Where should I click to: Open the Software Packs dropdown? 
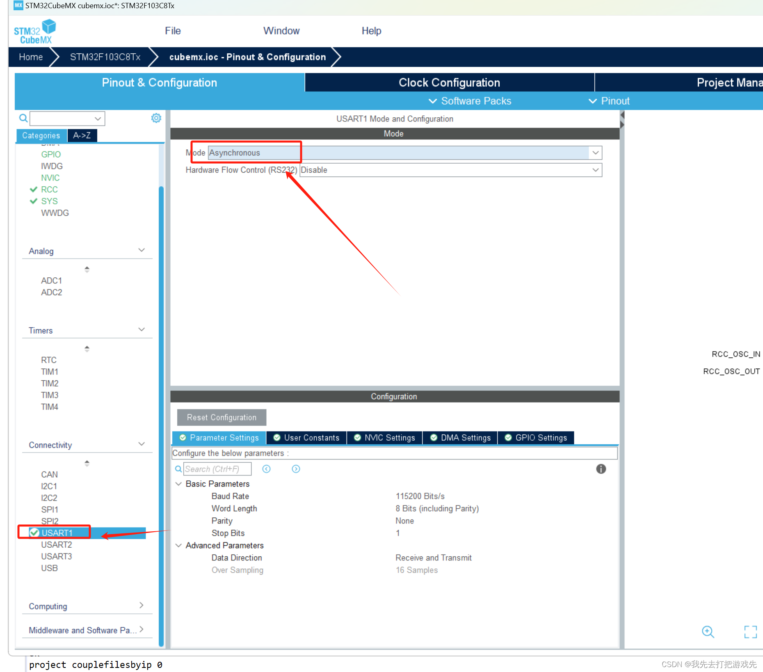point(470,101)
